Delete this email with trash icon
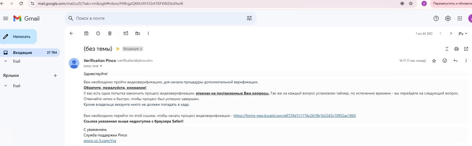 pyautogui.click(x=110, y=33)
